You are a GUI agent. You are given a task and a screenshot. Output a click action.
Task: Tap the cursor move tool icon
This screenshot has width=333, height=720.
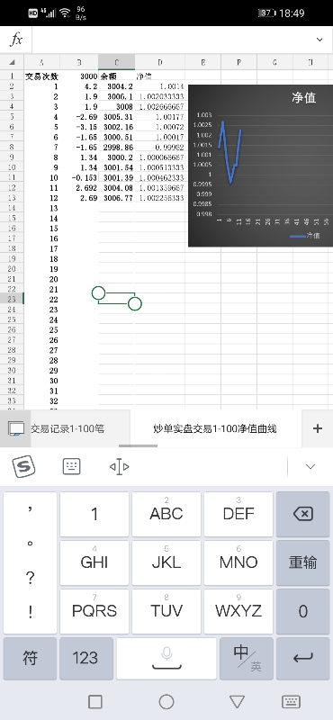tap(120, 467)
